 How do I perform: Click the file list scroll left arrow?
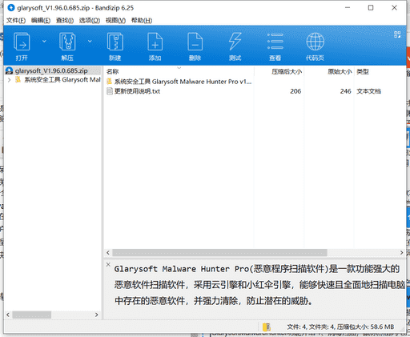click(x=108, y=252)
